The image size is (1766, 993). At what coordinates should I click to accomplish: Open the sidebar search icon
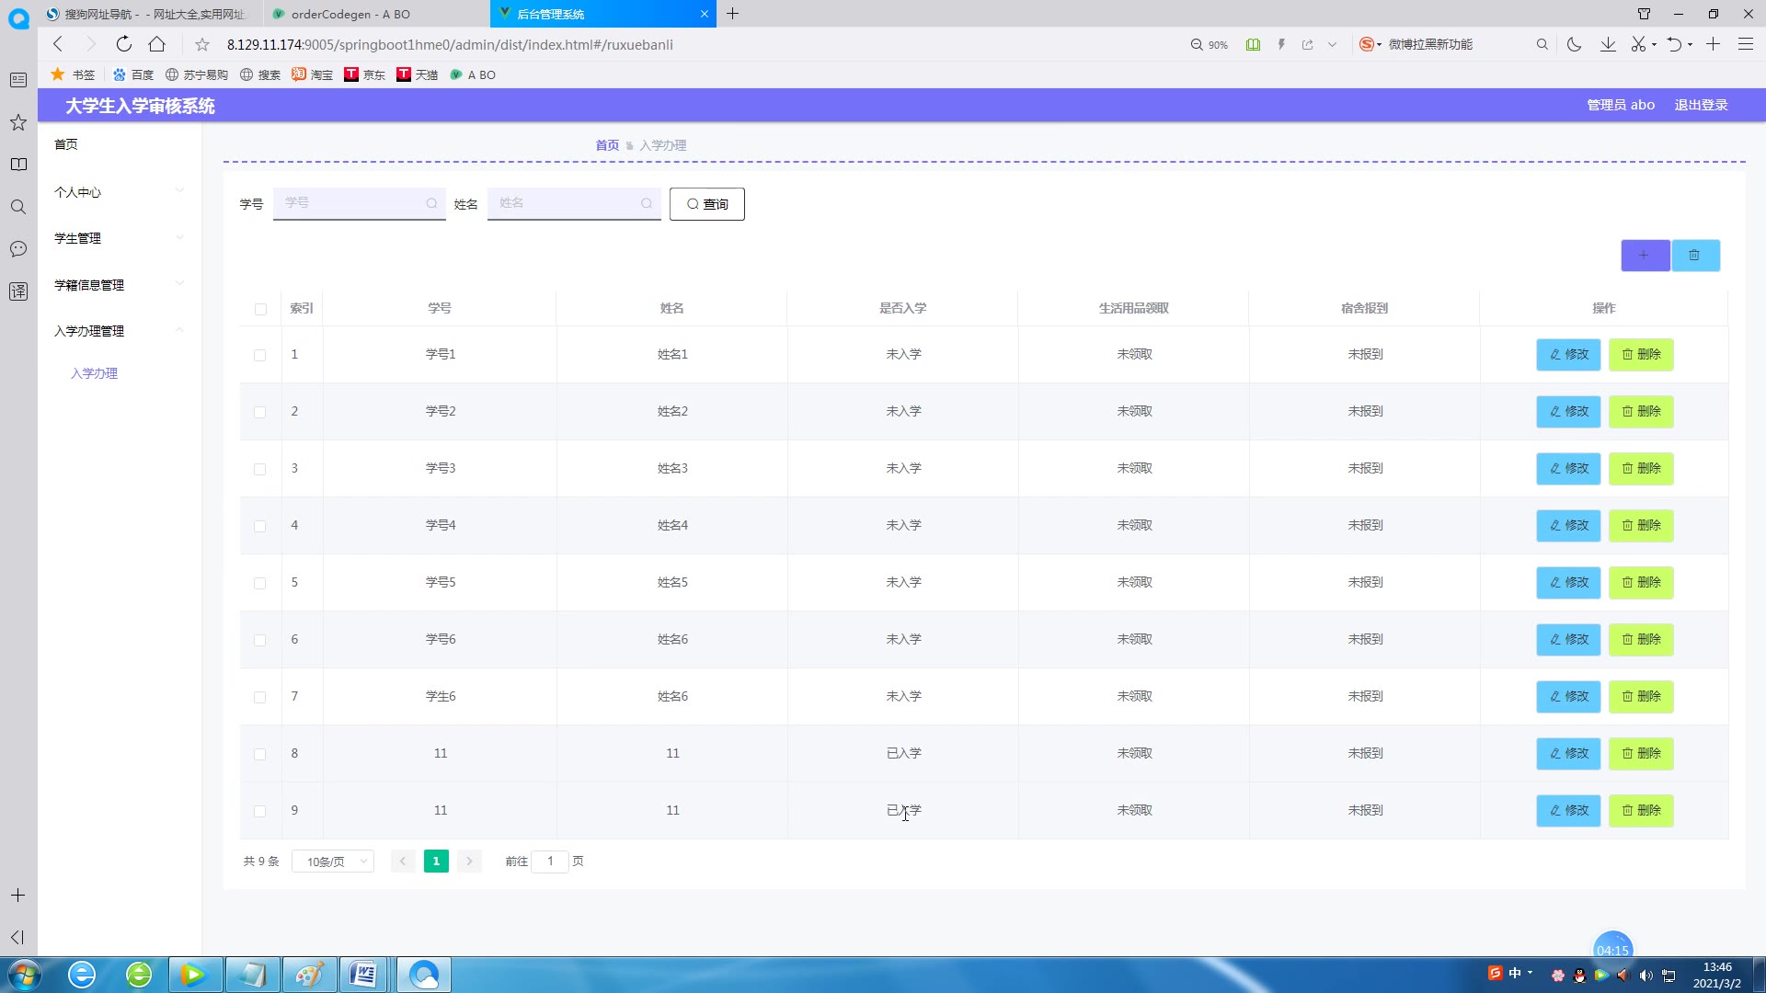point(17,207)
